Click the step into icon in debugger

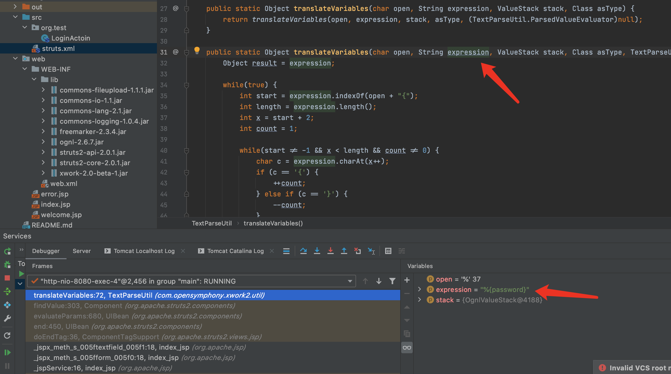[x=317, y=251]
